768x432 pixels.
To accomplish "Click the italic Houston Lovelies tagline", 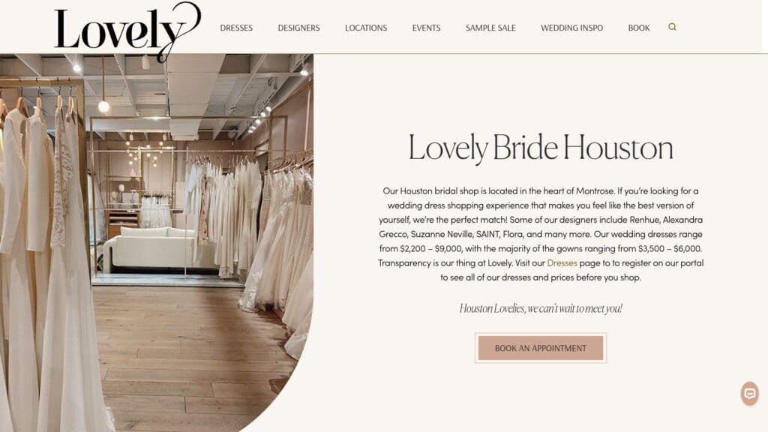I will tap(541, 308).
